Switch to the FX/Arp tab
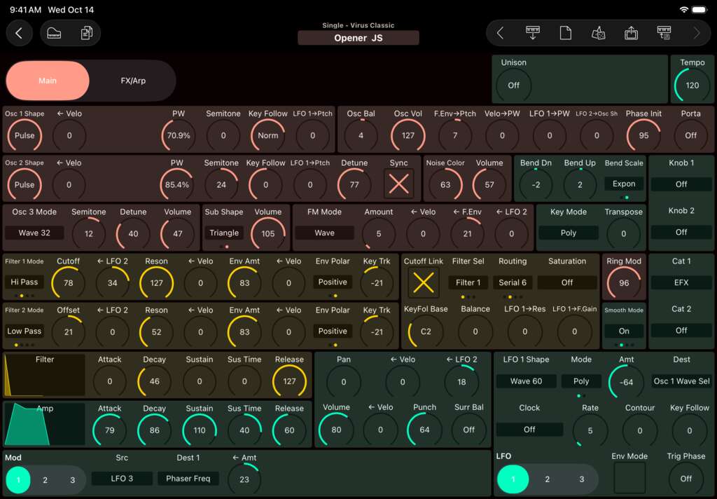The height and width of the screenshot is (499, 717). (x=133, y=81)
